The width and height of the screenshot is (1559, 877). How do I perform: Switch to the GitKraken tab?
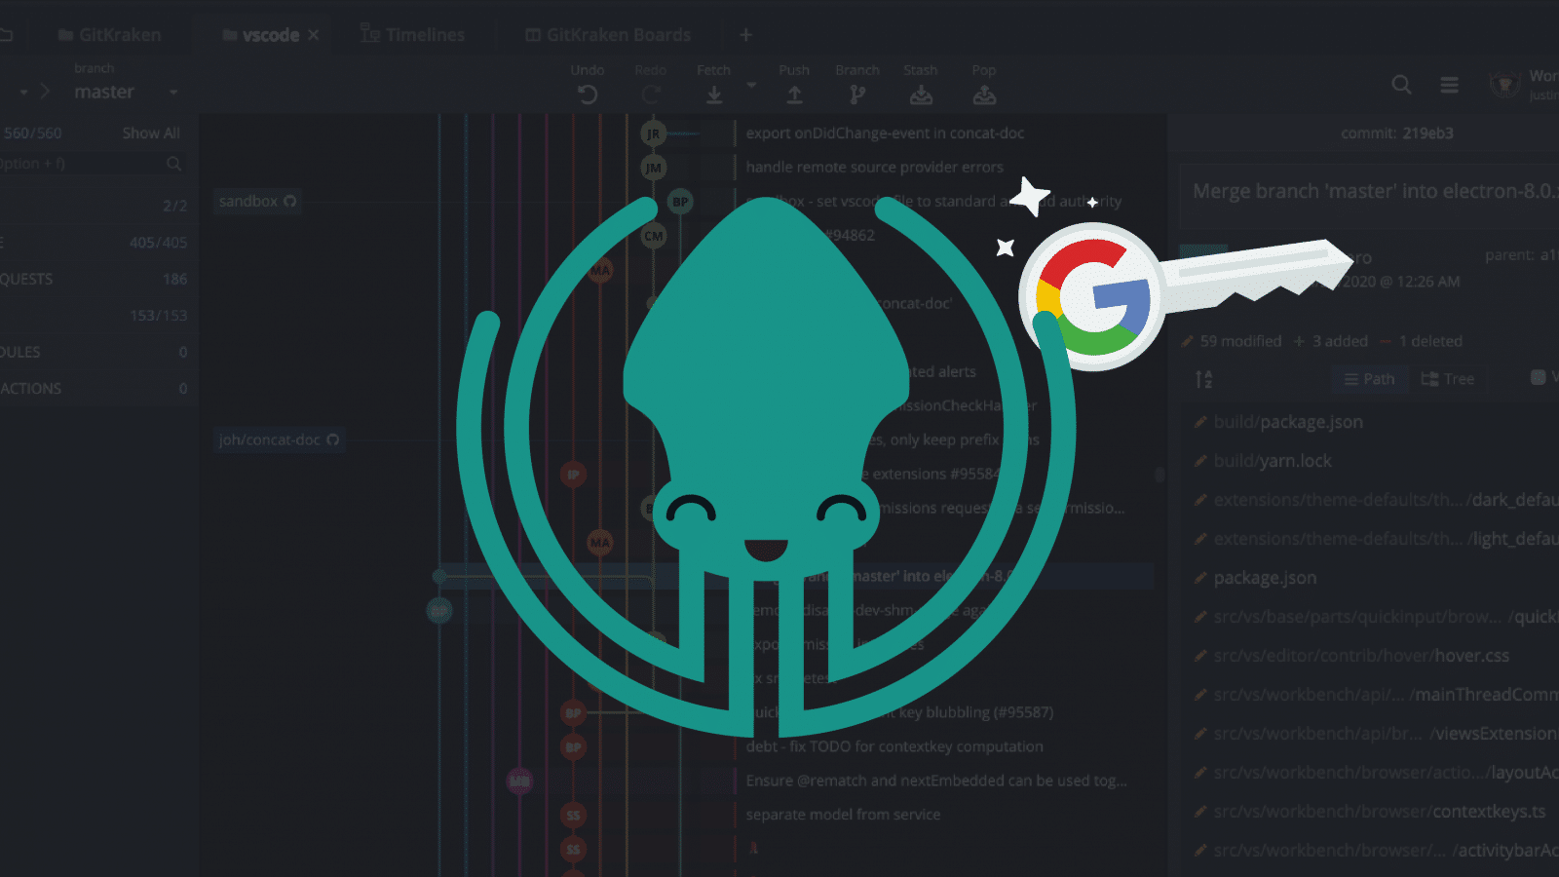[x=110, y=35]
